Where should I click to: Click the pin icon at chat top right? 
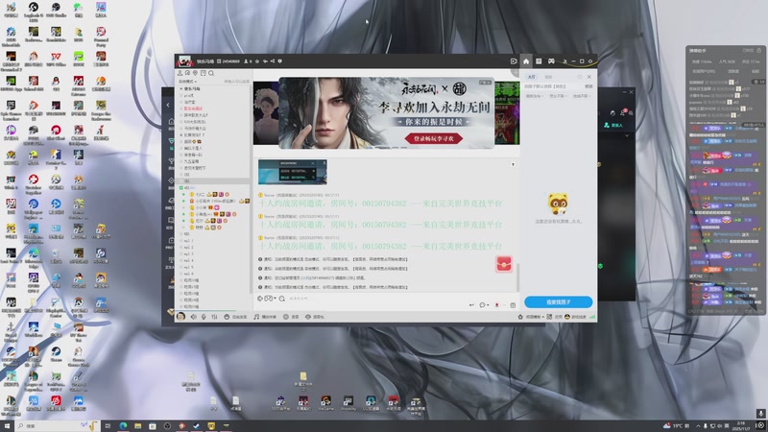513,164
